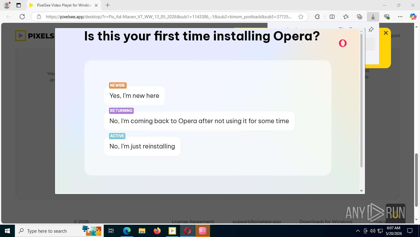Image resolution: width=420 pixels, height=237 pixels.
Task: Open License Agreement footer link
Action: [193, 221]
